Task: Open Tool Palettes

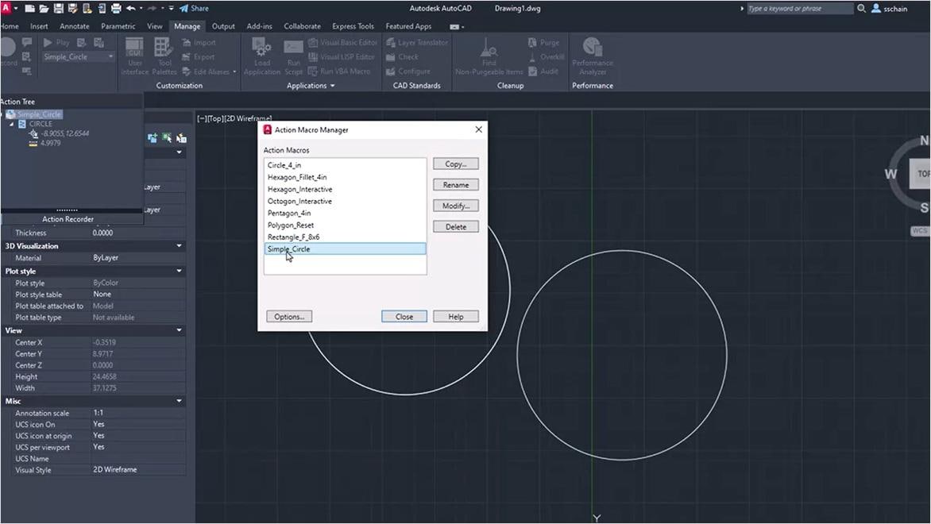Action: tap(164, 57)
